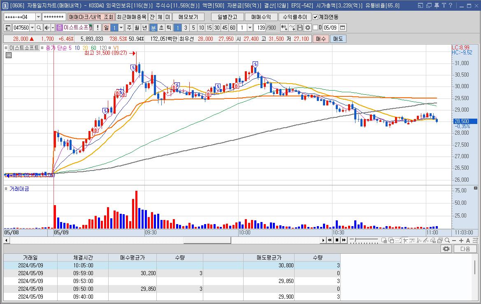Click the window layout icon in title bar
Screen dimensions: 481x304
[x=421, y=5]
